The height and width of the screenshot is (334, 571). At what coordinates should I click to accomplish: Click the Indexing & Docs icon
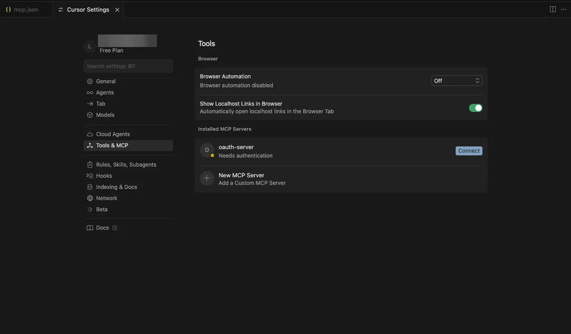coord(90,187)
